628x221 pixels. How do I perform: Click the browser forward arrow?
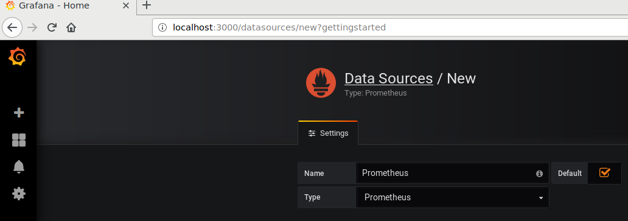[32, 27]
